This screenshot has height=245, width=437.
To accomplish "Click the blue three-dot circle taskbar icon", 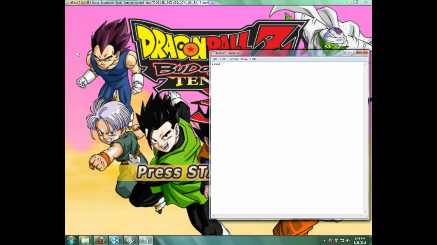I will 115,240.
